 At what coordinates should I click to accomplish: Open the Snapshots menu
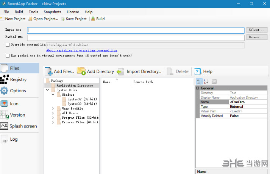click(x=52, y=12)
